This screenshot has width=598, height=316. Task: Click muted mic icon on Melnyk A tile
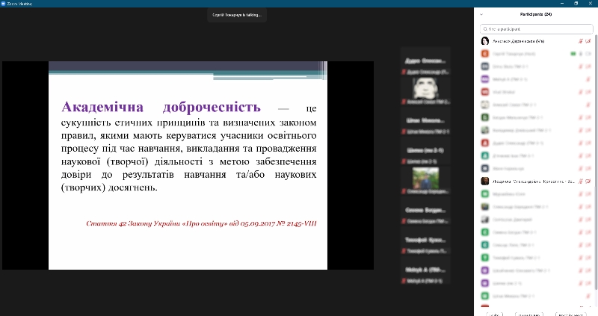404,281
